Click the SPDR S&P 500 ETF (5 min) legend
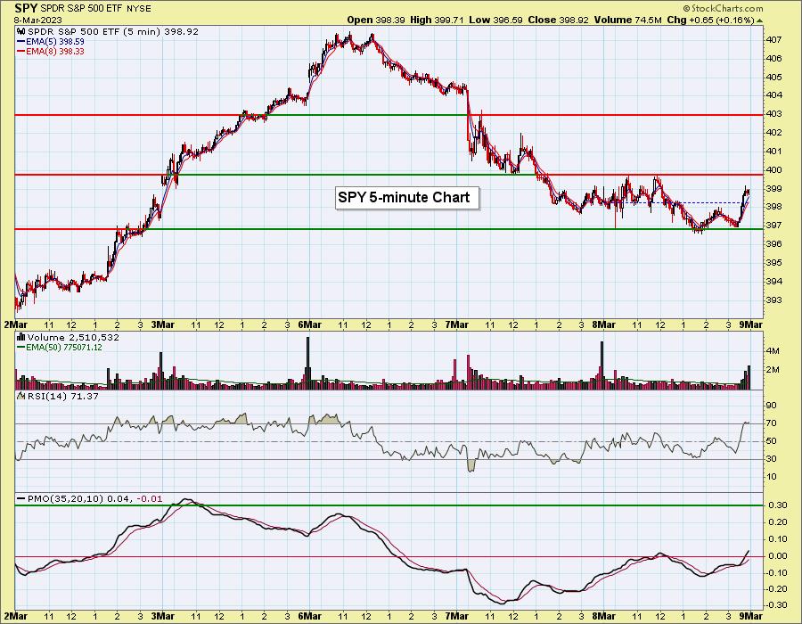The height and width of the screenshot is (624, 802). [113, 32]
